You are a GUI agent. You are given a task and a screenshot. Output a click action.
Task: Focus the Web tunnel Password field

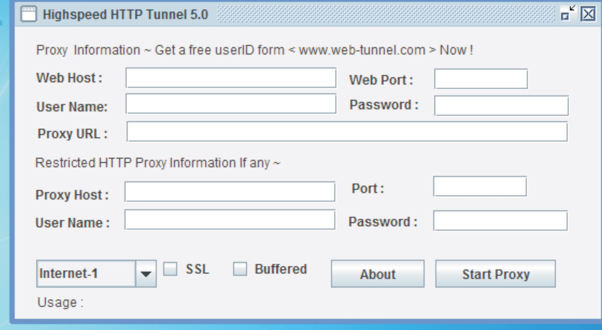(x=501, y=106)
